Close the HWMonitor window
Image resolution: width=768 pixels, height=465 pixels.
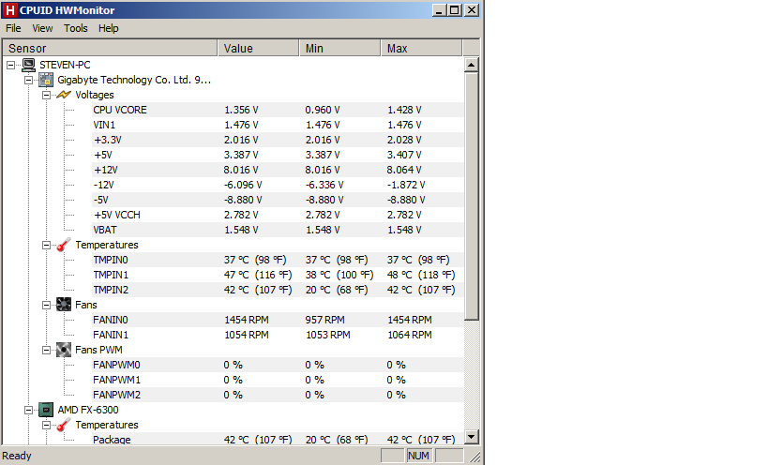[472, 10]
